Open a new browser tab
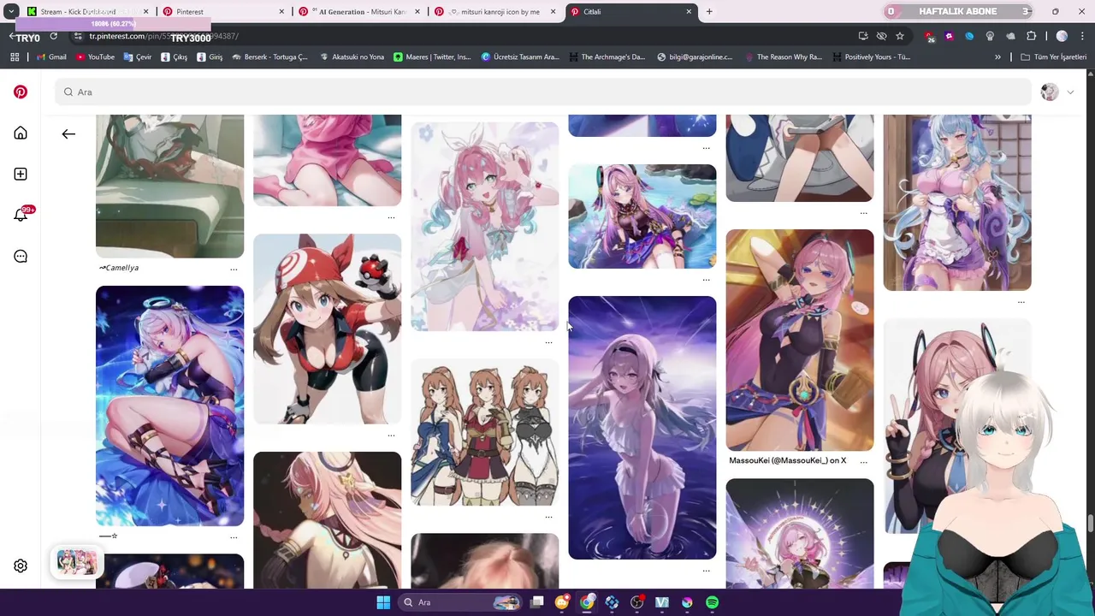The height and width of the screenshot is (616, 1095). coord(709,11)
